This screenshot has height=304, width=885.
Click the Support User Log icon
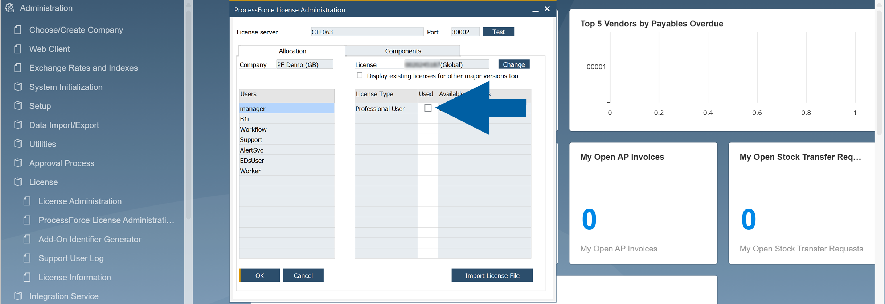point(27,258)
